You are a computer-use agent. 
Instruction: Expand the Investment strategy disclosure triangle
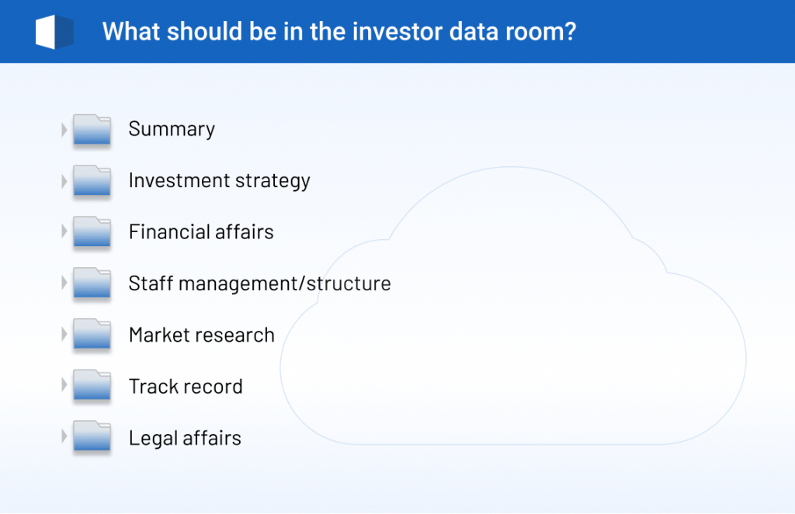point(64,181)
